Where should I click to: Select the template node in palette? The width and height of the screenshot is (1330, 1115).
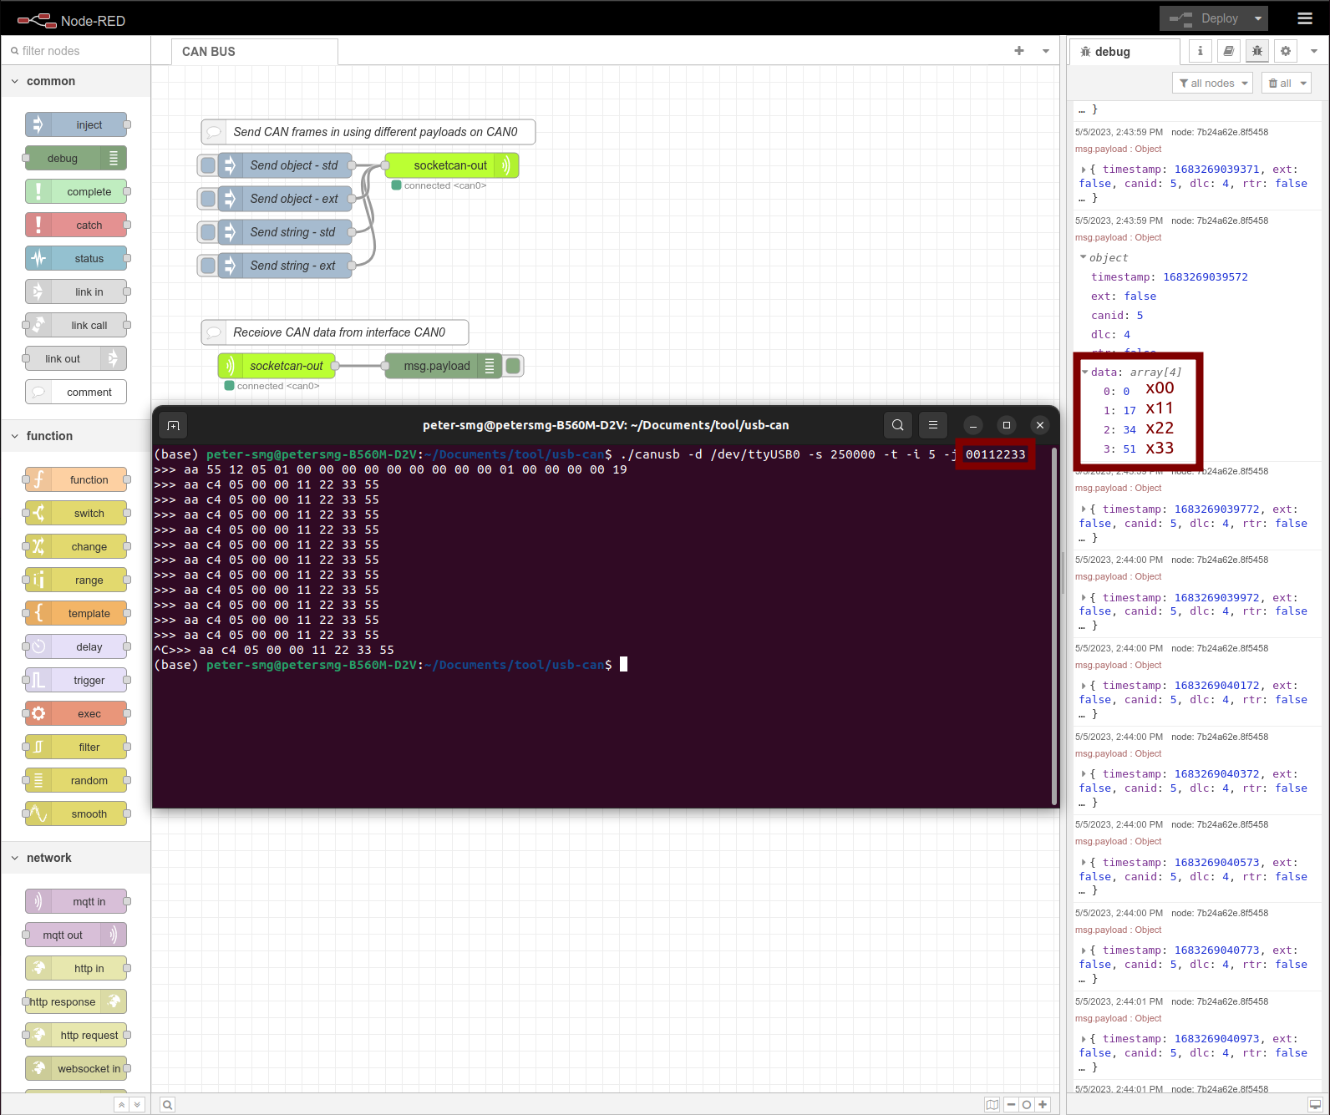(76, 613)
